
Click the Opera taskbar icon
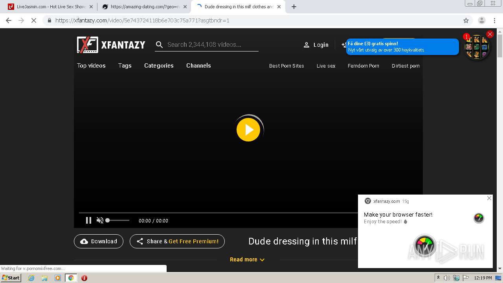(84, 278)
